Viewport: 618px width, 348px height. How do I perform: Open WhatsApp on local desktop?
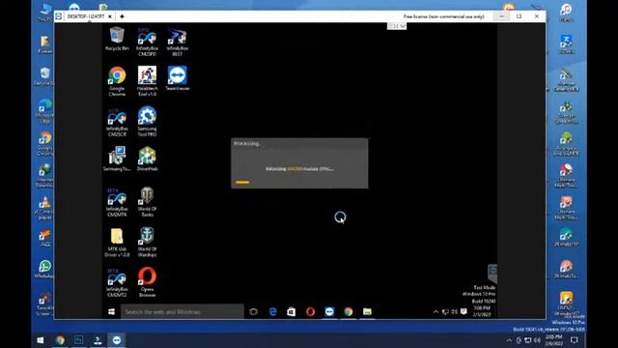(44, 269)
